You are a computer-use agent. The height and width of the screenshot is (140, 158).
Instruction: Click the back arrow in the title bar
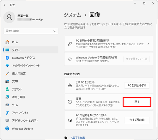(5, 5)
